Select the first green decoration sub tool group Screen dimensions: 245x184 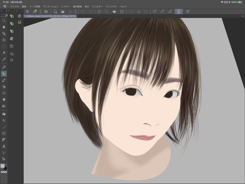tap(12, 16)
